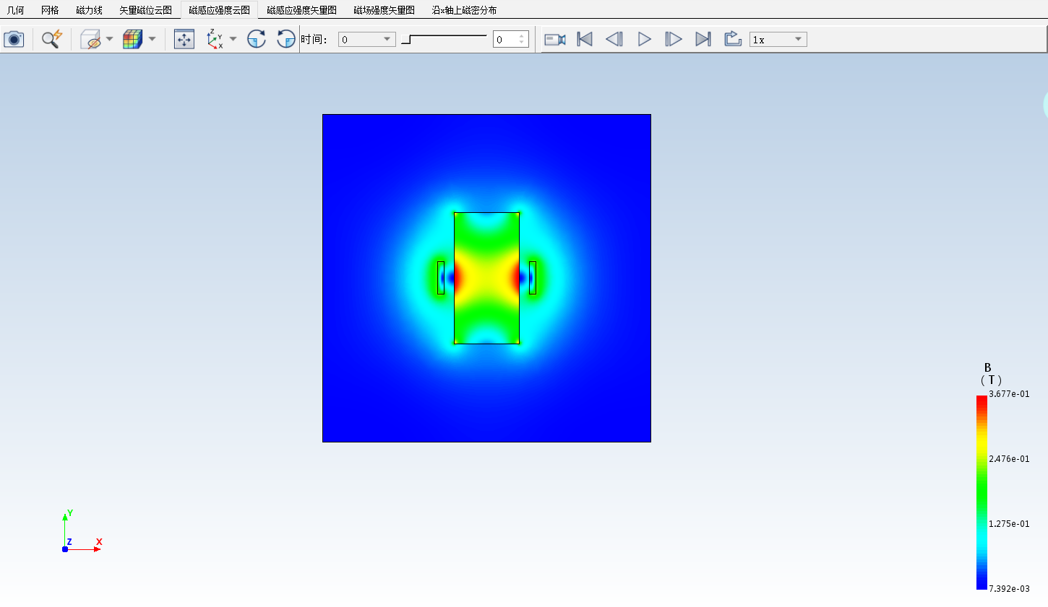Click the XYZ axis orientation icon

215,39
